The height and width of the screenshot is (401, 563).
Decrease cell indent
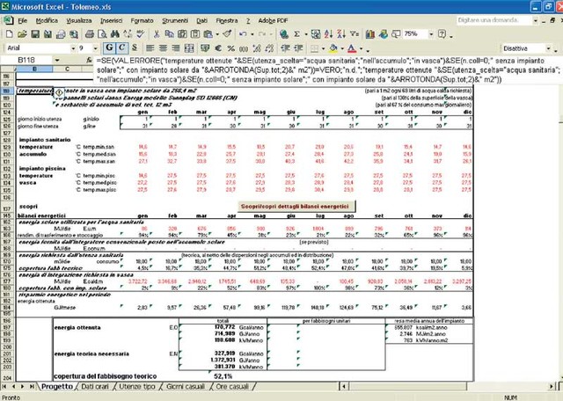coord(286,48)
